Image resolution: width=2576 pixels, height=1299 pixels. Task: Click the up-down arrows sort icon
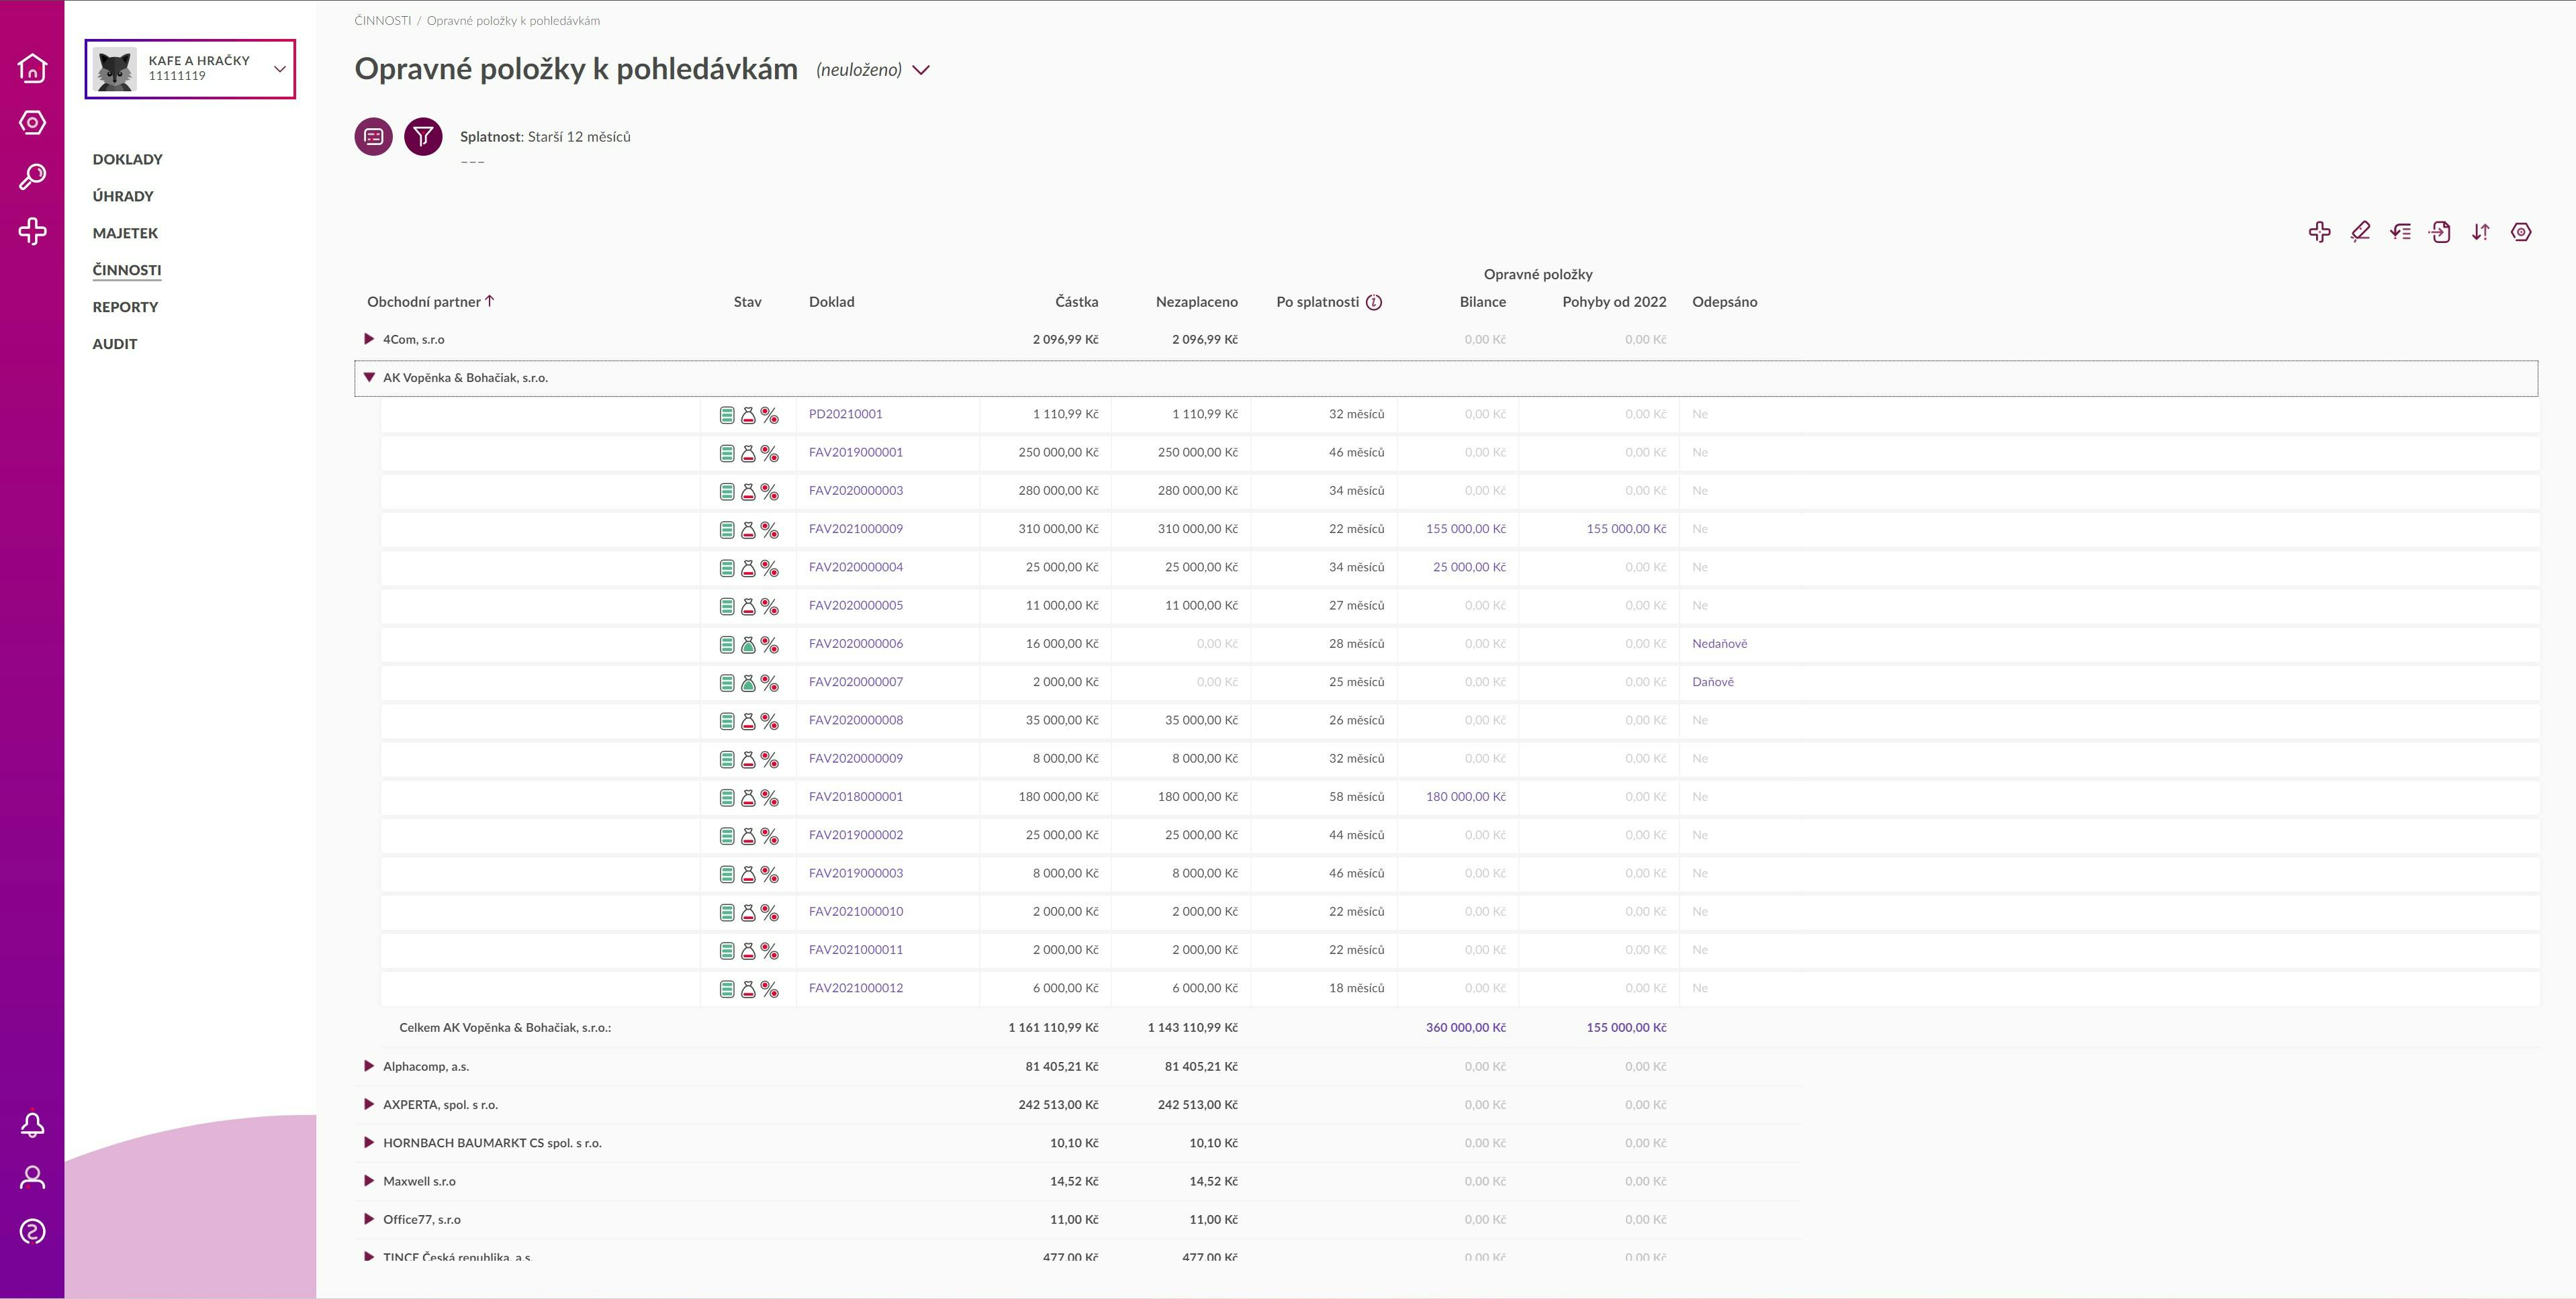(2480, 232)
